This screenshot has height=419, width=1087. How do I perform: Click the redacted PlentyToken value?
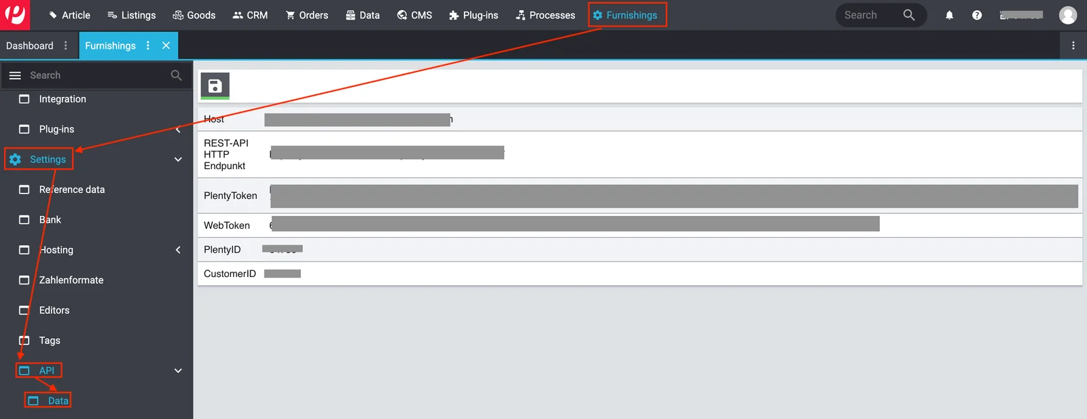tap(674, 196)
